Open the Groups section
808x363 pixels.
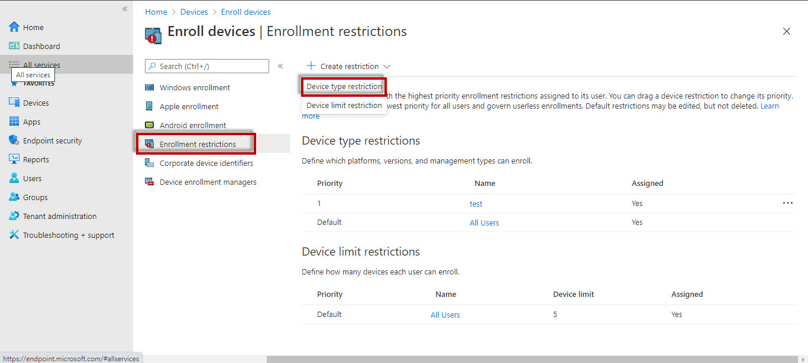point(13,197)
